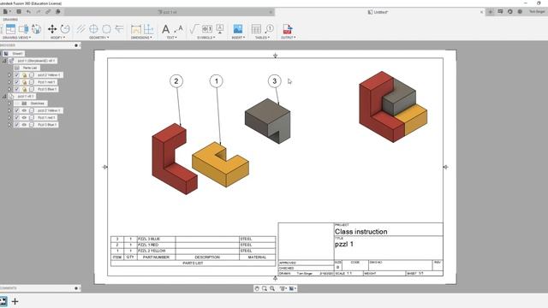Open the Drawing Views dropdown
Image resolution: width=548 pixels, height=308 pixels.
coord(17,38)
